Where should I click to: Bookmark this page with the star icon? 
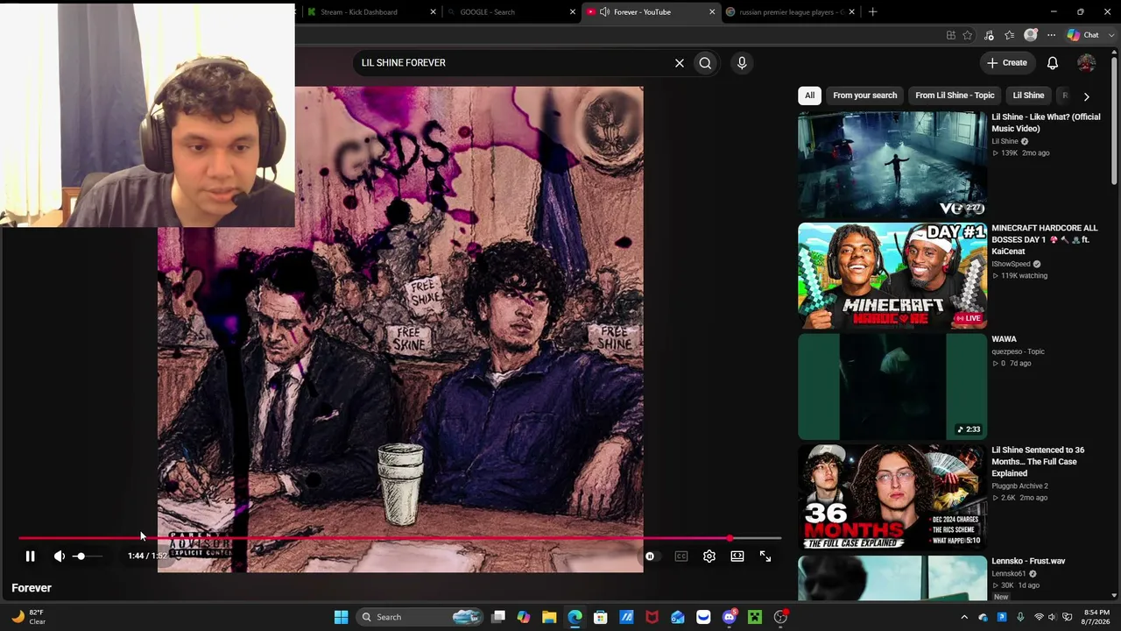(x=968, y=35)
